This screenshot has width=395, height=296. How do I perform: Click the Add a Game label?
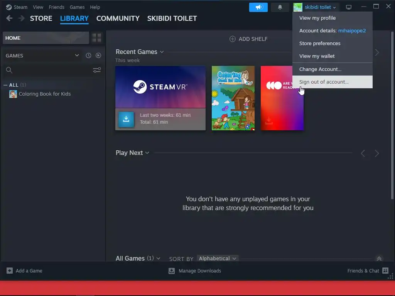pos(29,271)
